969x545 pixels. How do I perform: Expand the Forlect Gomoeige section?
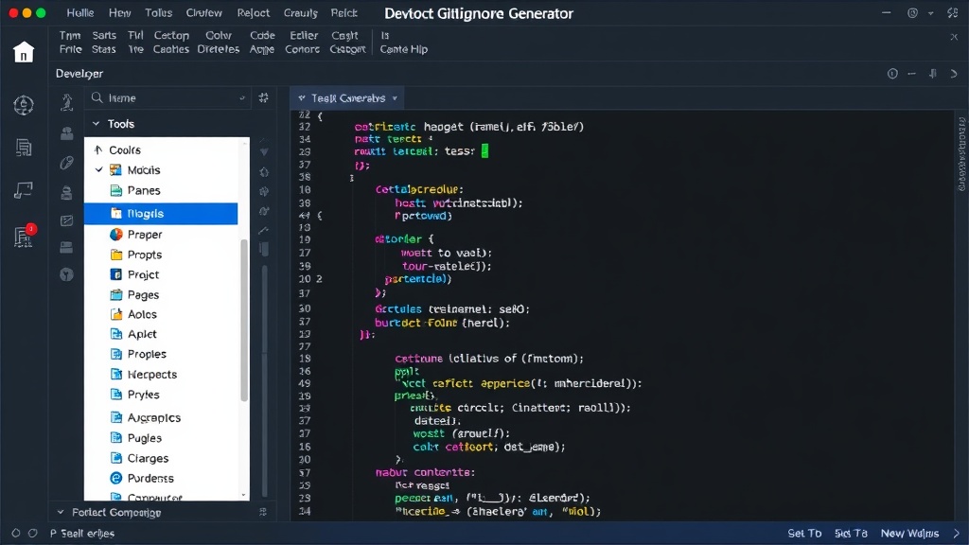(60, 512)
